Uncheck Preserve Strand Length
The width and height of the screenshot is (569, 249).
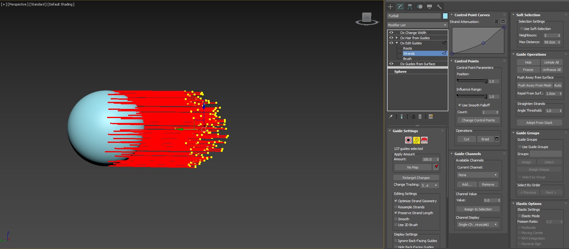(396, 213)
